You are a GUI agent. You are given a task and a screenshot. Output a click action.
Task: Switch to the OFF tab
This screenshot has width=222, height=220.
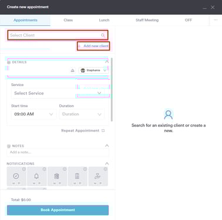pyautogui.click(x=189, y=20)
